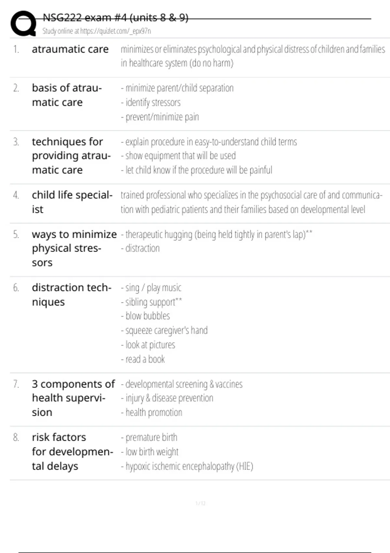390x553 pixels.
Task: Select the "child life specialist" term
Action: click(x=72, y=202)
